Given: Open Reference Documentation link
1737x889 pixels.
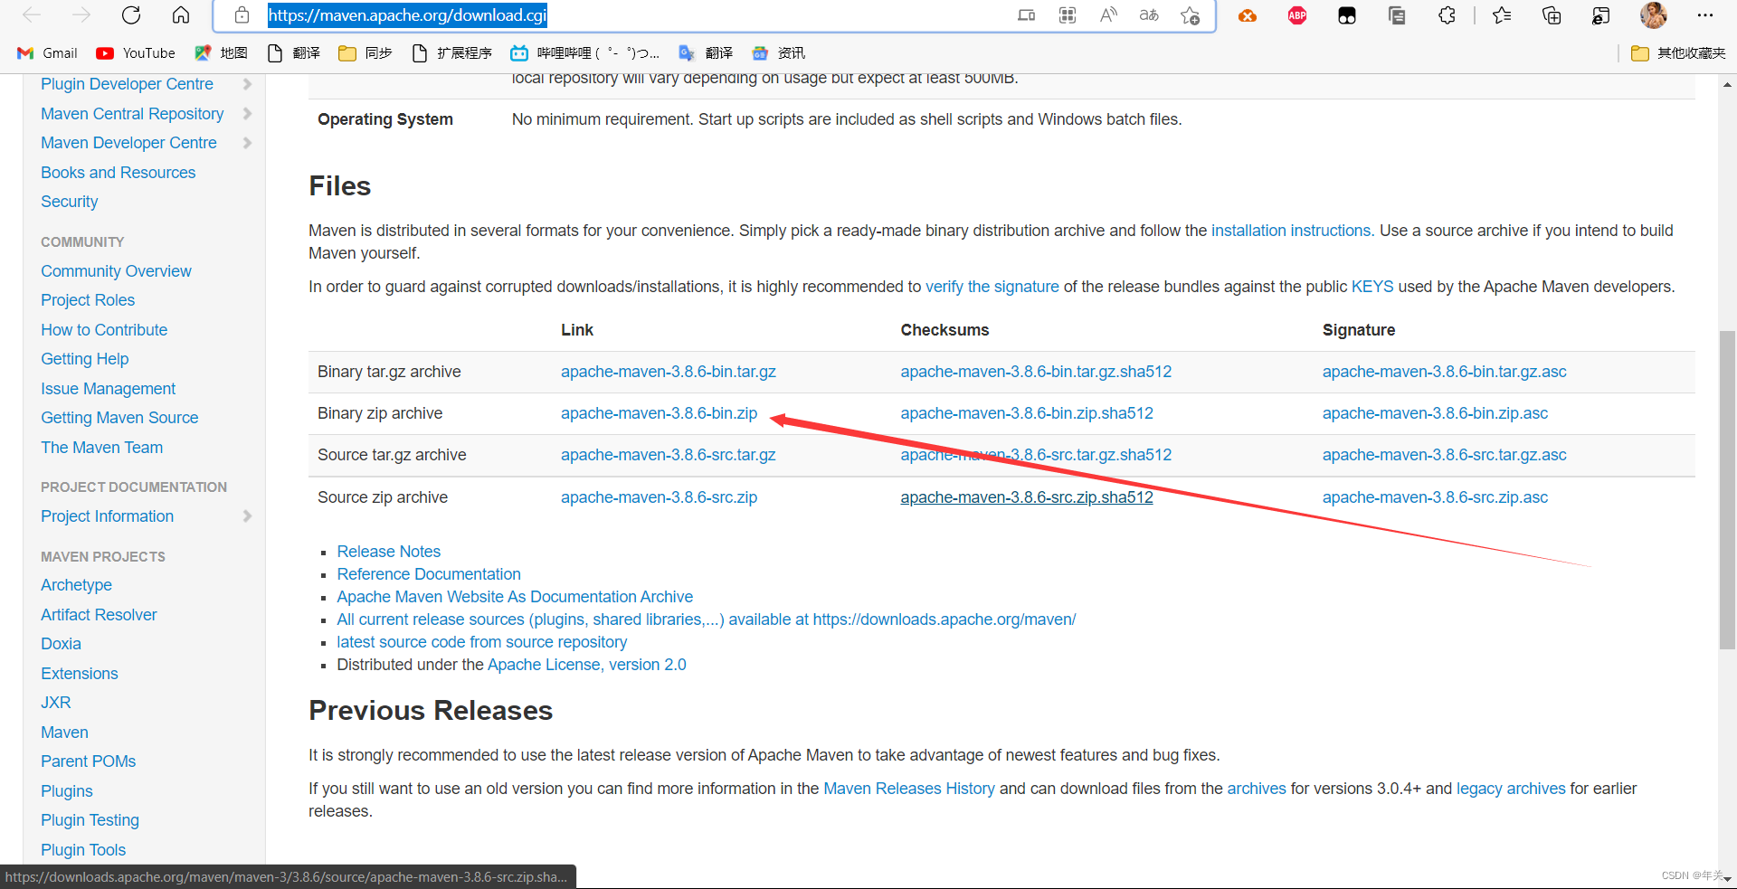Looking at the screenshot, I should click(x=429, y=574).
